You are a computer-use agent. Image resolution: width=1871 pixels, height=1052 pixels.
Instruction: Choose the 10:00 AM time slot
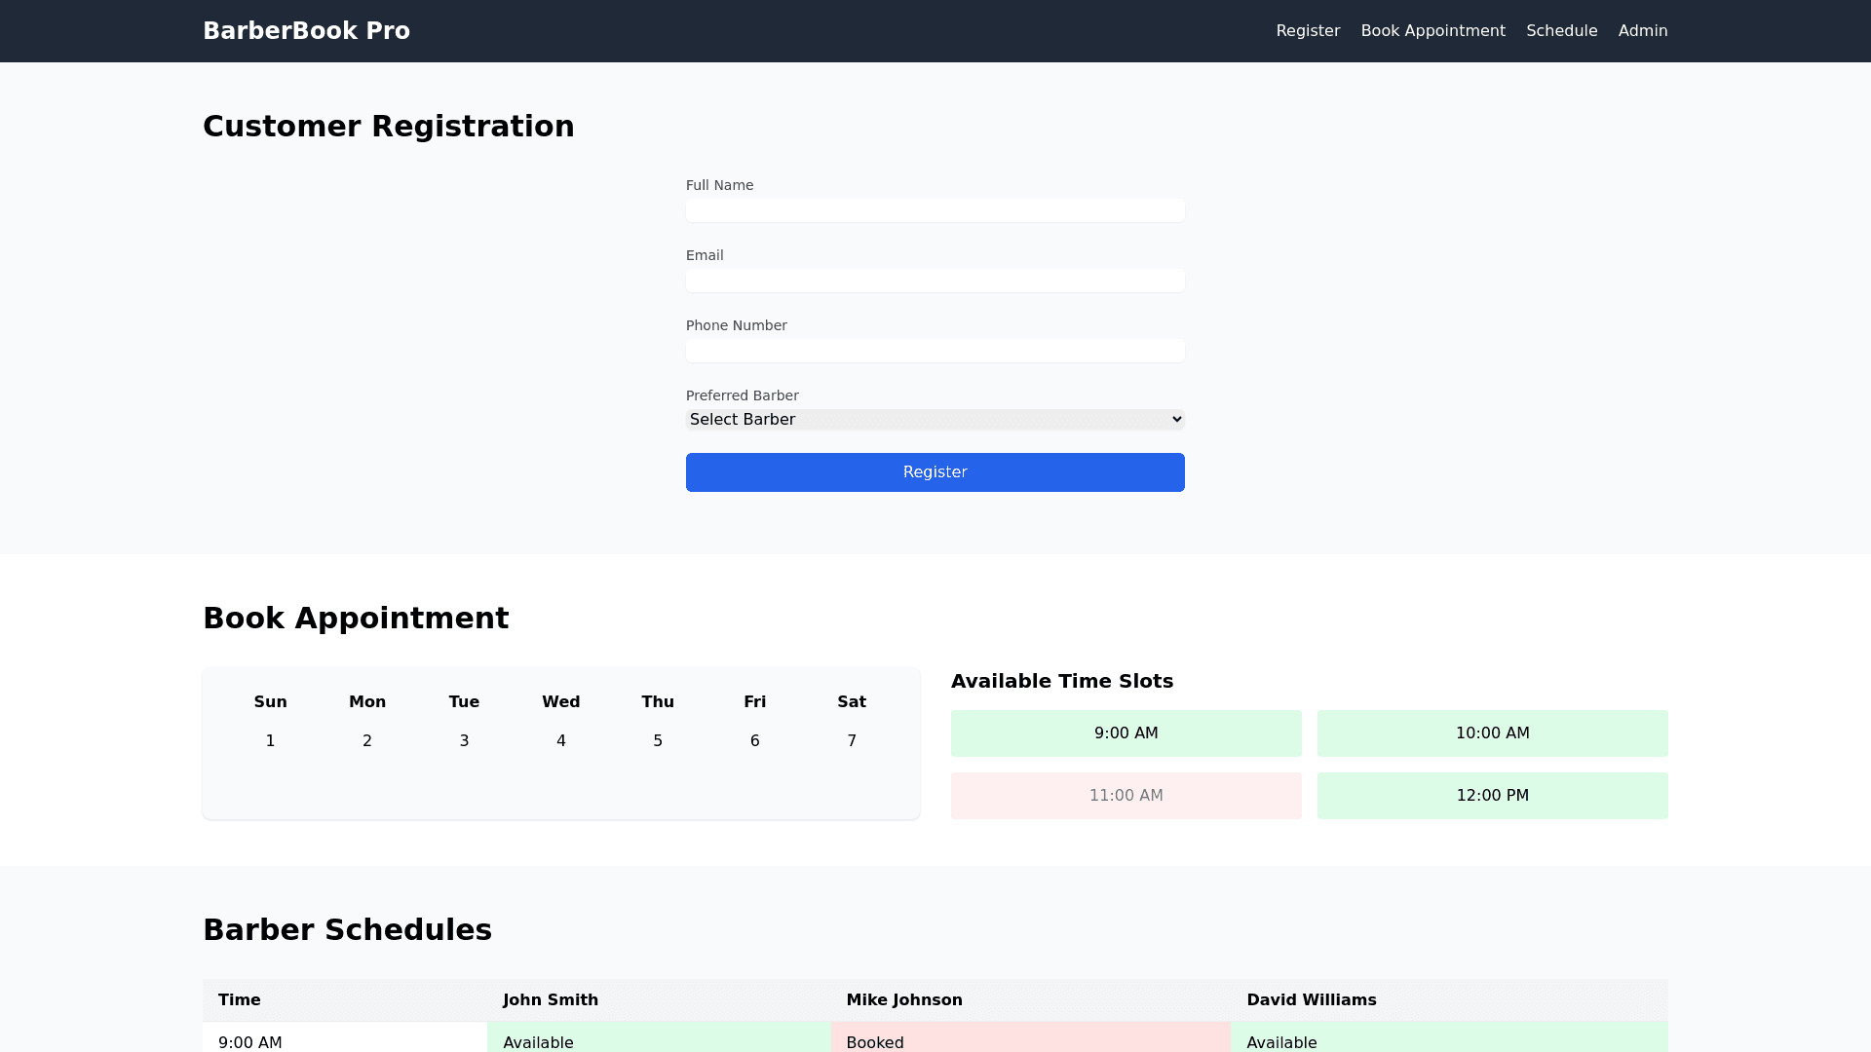click(1492, 733)
